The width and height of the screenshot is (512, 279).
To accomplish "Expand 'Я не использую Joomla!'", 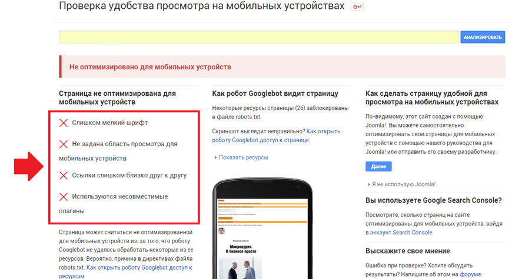I will 403,184.
